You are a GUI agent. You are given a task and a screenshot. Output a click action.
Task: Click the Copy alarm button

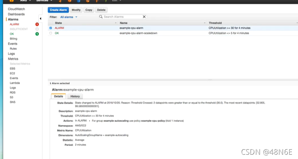pos(89,10)
